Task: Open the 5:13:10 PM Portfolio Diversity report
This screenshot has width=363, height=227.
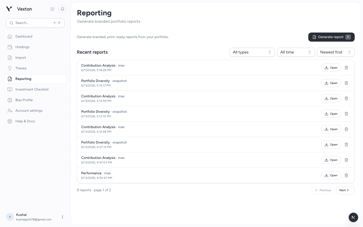Action: [x=331, y=114]
